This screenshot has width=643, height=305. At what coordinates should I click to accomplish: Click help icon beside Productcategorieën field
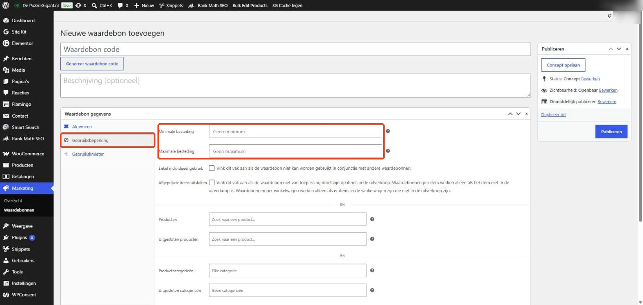(372, 271)
